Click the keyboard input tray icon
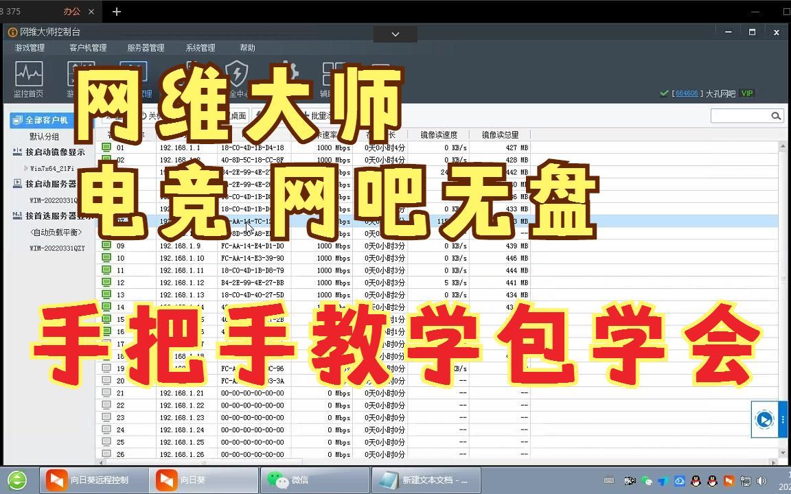 (x=609, y=480)
